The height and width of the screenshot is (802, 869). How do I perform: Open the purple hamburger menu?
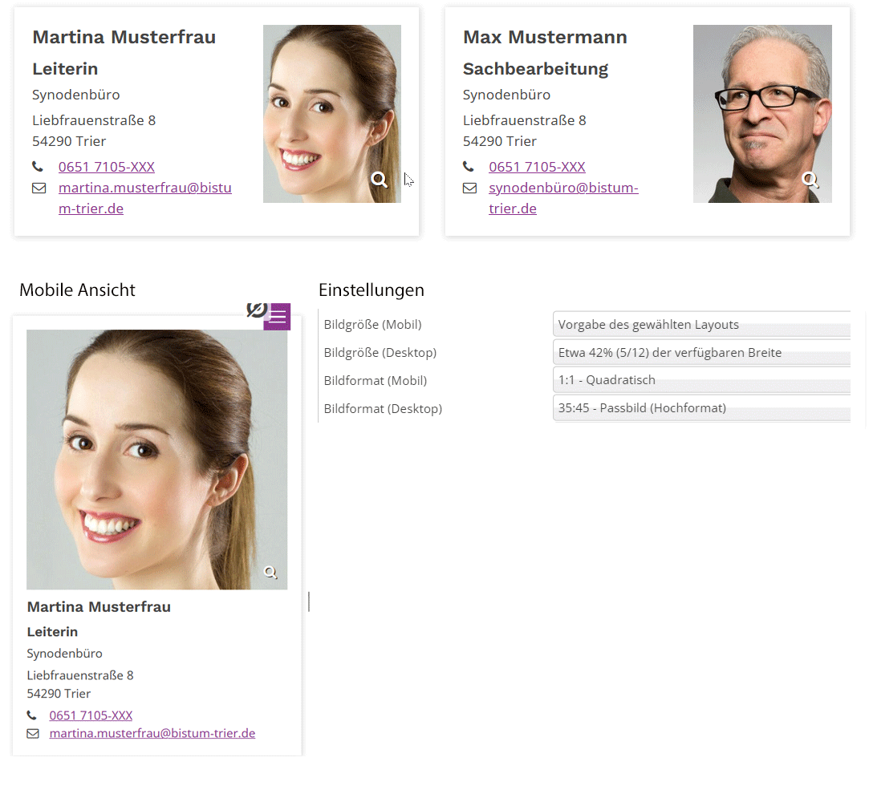(x=277, y=317)
